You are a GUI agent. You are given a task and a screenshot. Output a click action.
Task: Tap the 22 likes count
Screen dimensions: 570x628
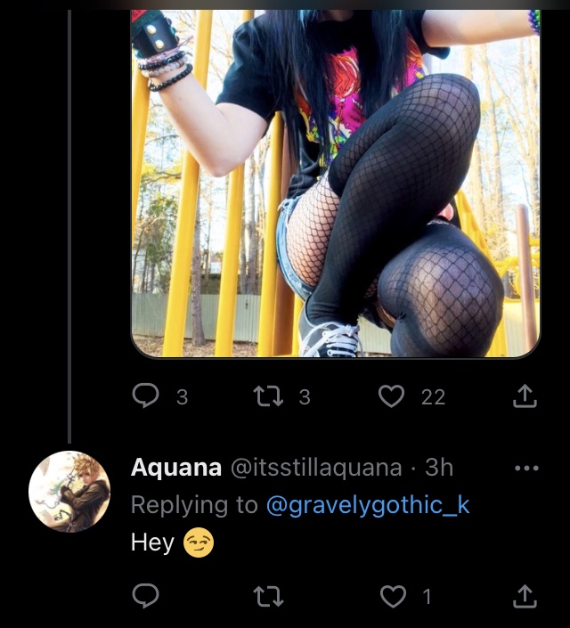(434, 397)
